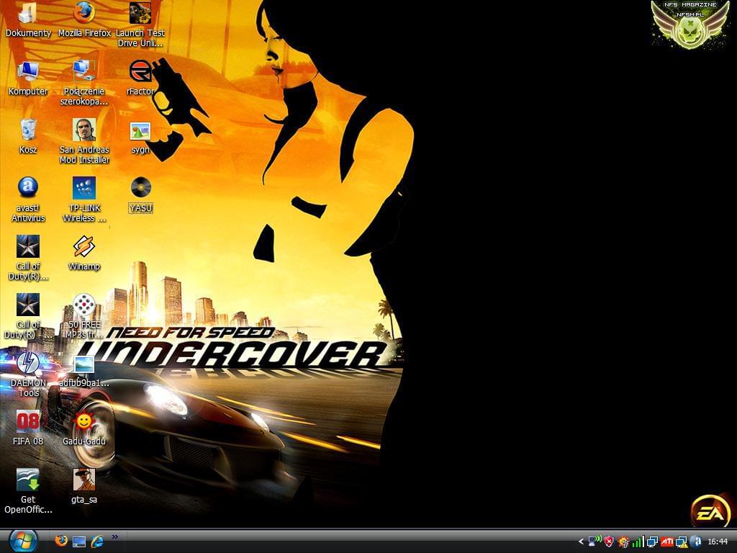Open the Kosz recycle bin

point(28,130)
